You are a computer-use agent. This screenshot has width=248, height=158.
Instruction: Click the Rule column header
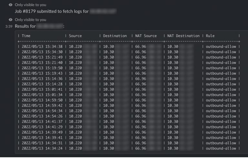(x=210, y=36)
